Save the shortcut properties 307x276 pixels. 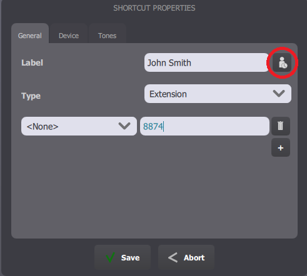tap(123, 257)
